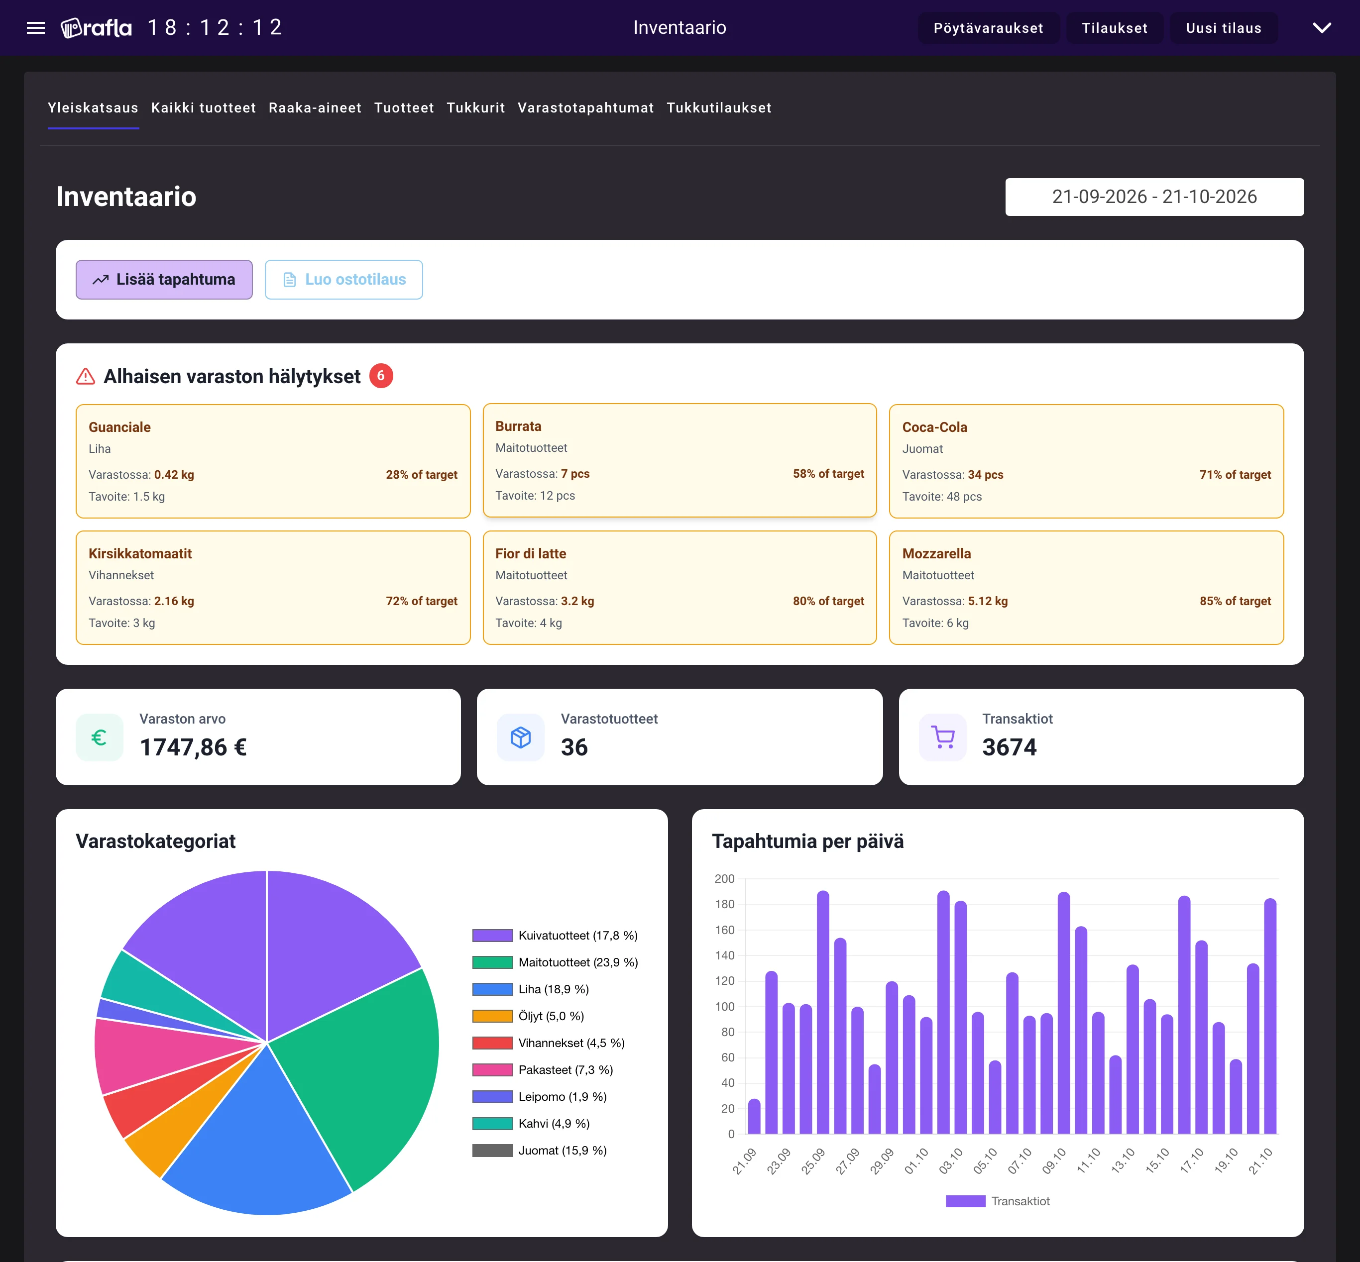Image resolution: width=1360 pixels, height=1262 pixels.
Task: Toggle Kuivatuotteet legend swatch
Action: pos(492,936)
